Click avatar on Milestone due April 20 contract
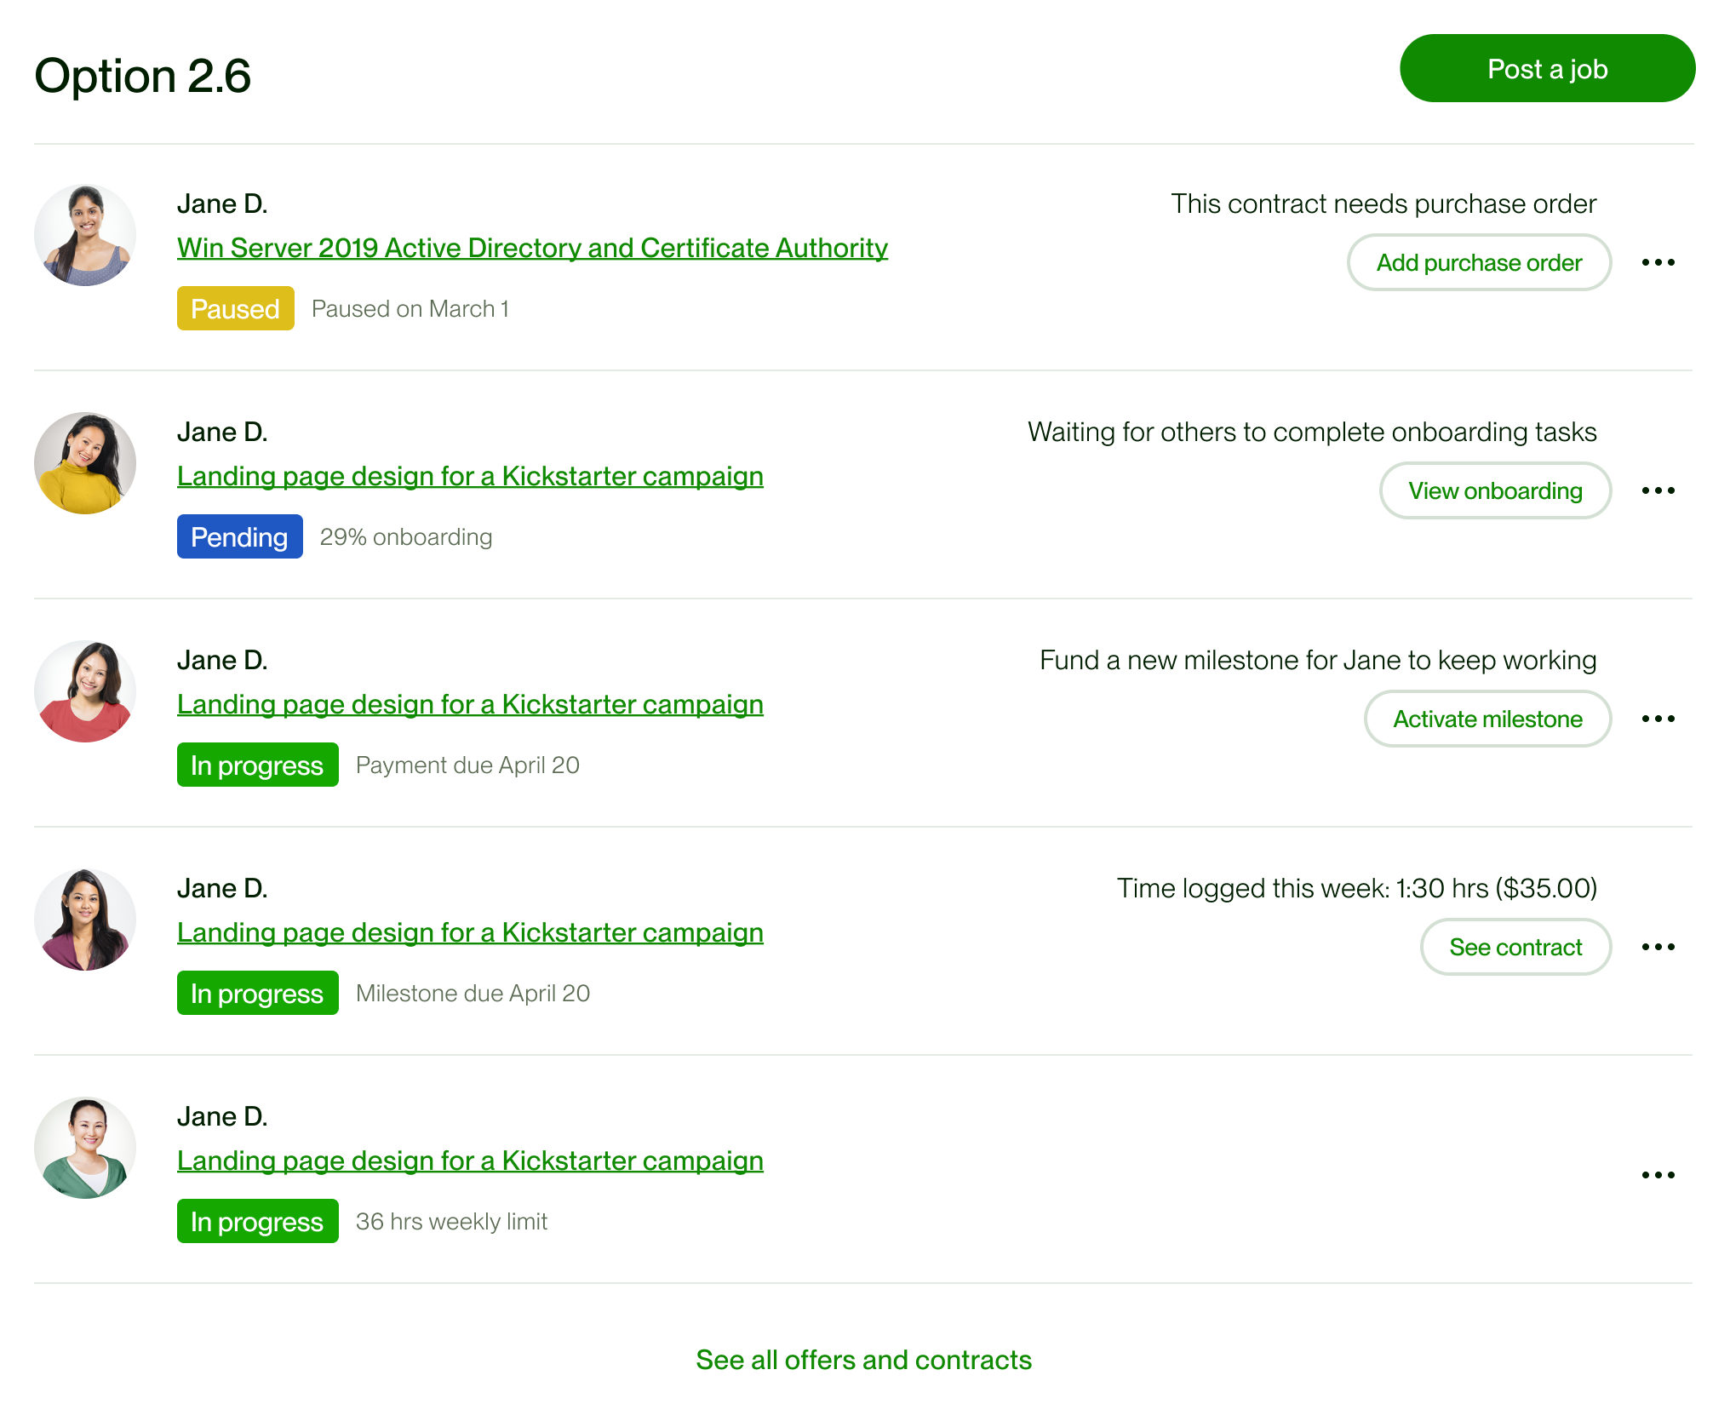The image size is (1730, 1427). tap(85, 920)
